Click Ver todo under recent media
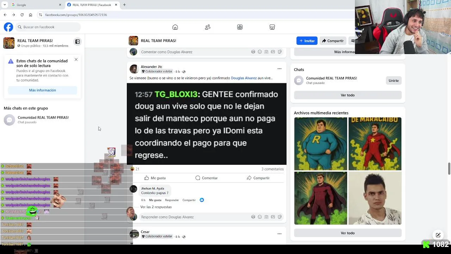This screenshot has width=451, height=254. pyautogui.click(x=348, y=233)
